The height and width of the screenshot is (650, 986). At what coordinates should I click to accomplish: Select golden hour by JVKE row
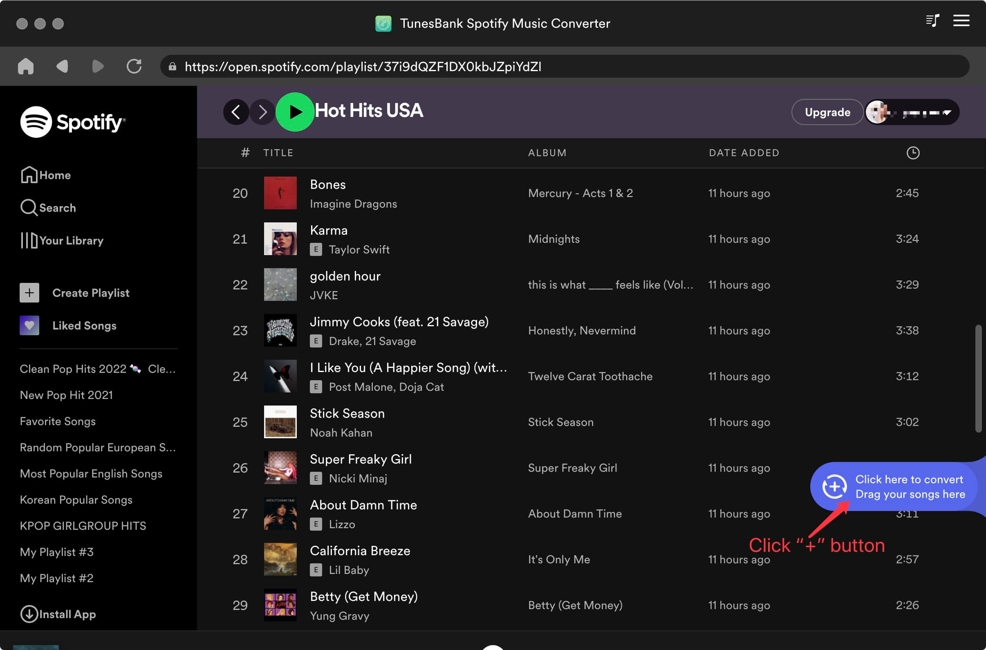pyautogui.click(x=493, y=284)
